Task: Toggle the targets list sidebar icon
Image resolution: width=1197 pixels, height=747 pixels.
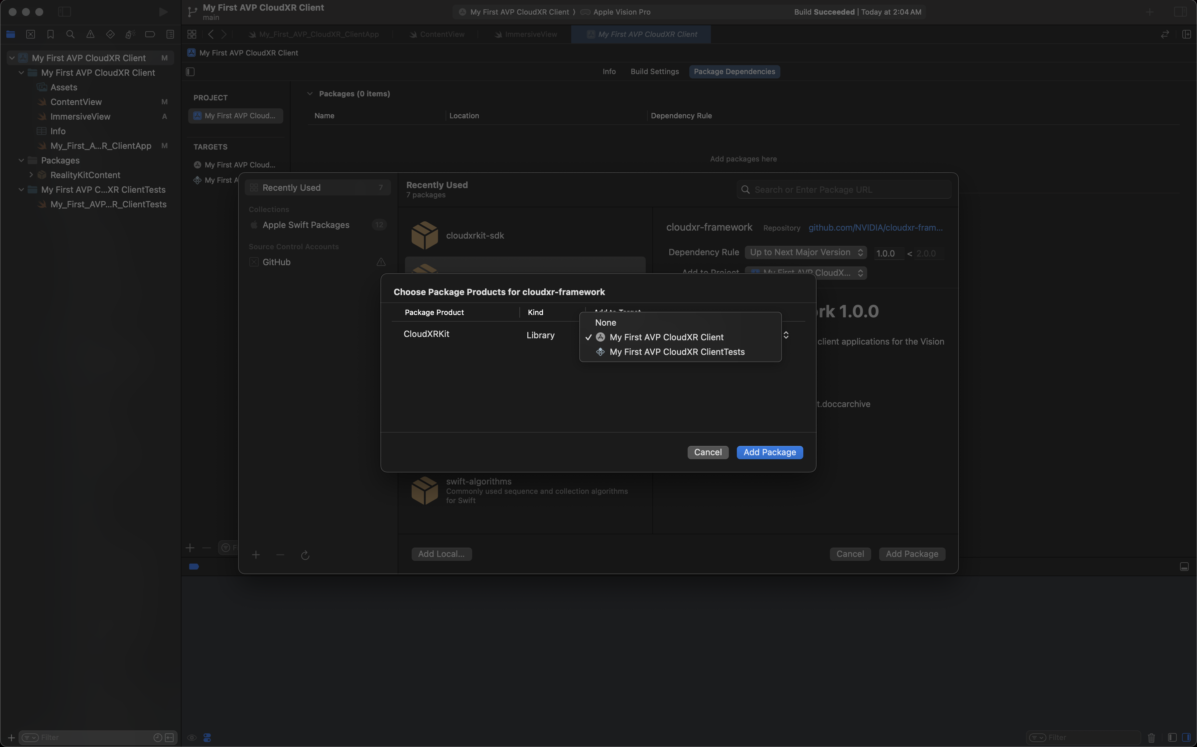Action: (x=190, y=72)
